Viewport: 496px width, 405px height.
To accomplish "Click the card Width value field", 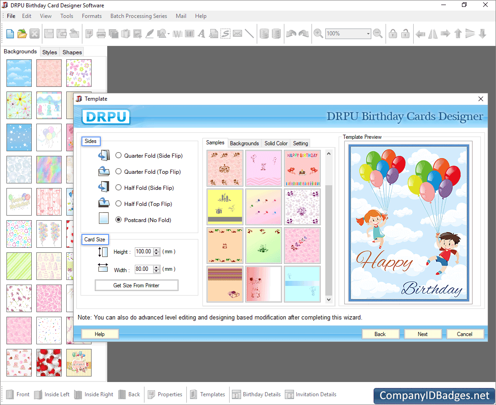I will click(x=144, y=269).
